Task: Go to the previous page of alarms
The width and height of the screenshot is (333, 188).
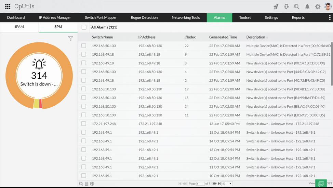Action: point(185,184)
